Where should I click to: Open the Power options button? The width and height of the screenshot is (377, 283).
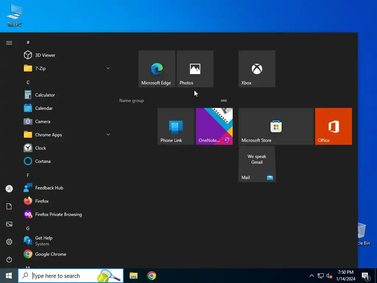coord(9,259)
